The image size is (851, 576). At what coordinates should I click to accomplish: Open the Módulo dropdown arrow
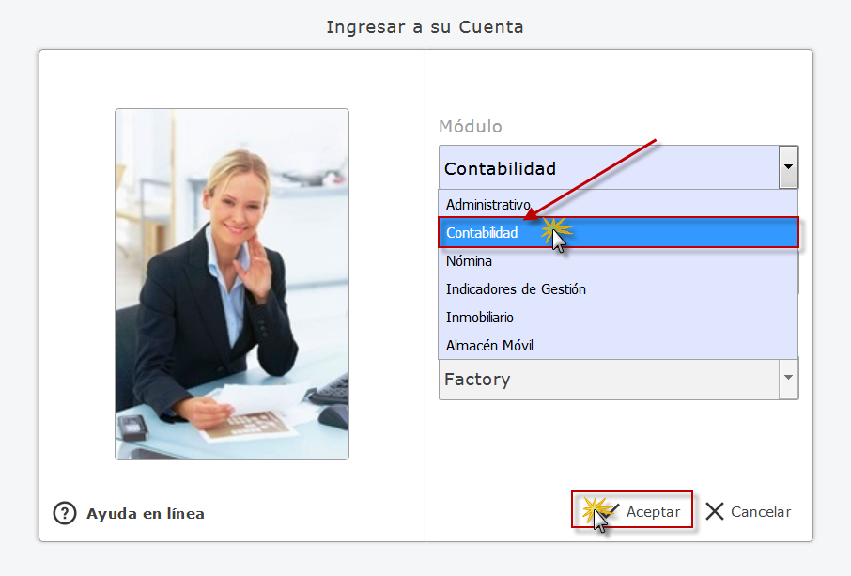tap(788, 167)
